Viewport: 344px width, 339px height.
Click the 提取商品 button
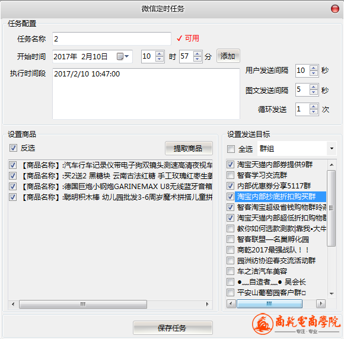tap(189, 148)
